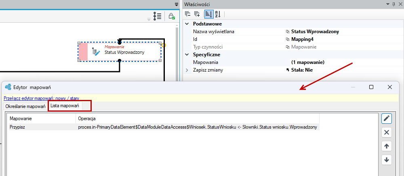Switch to the Określanie mapowań tab
The image size is (404, 176).
[25, 106]
